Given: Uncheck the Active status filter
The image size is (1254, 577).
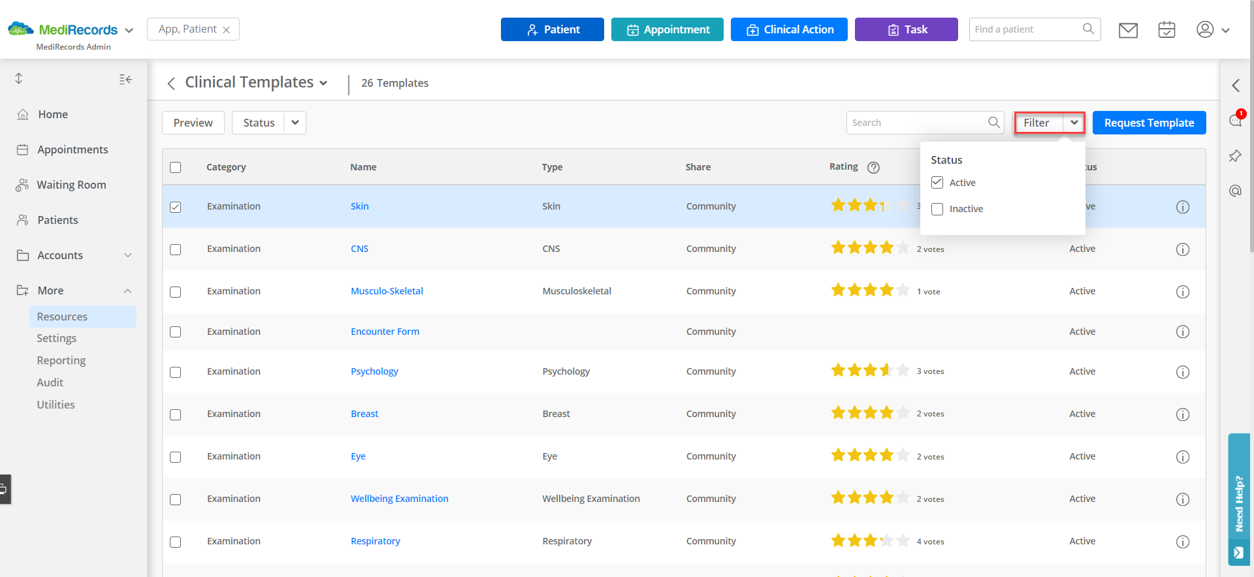Looking at the screenshot, I should (x=937, y=183).
